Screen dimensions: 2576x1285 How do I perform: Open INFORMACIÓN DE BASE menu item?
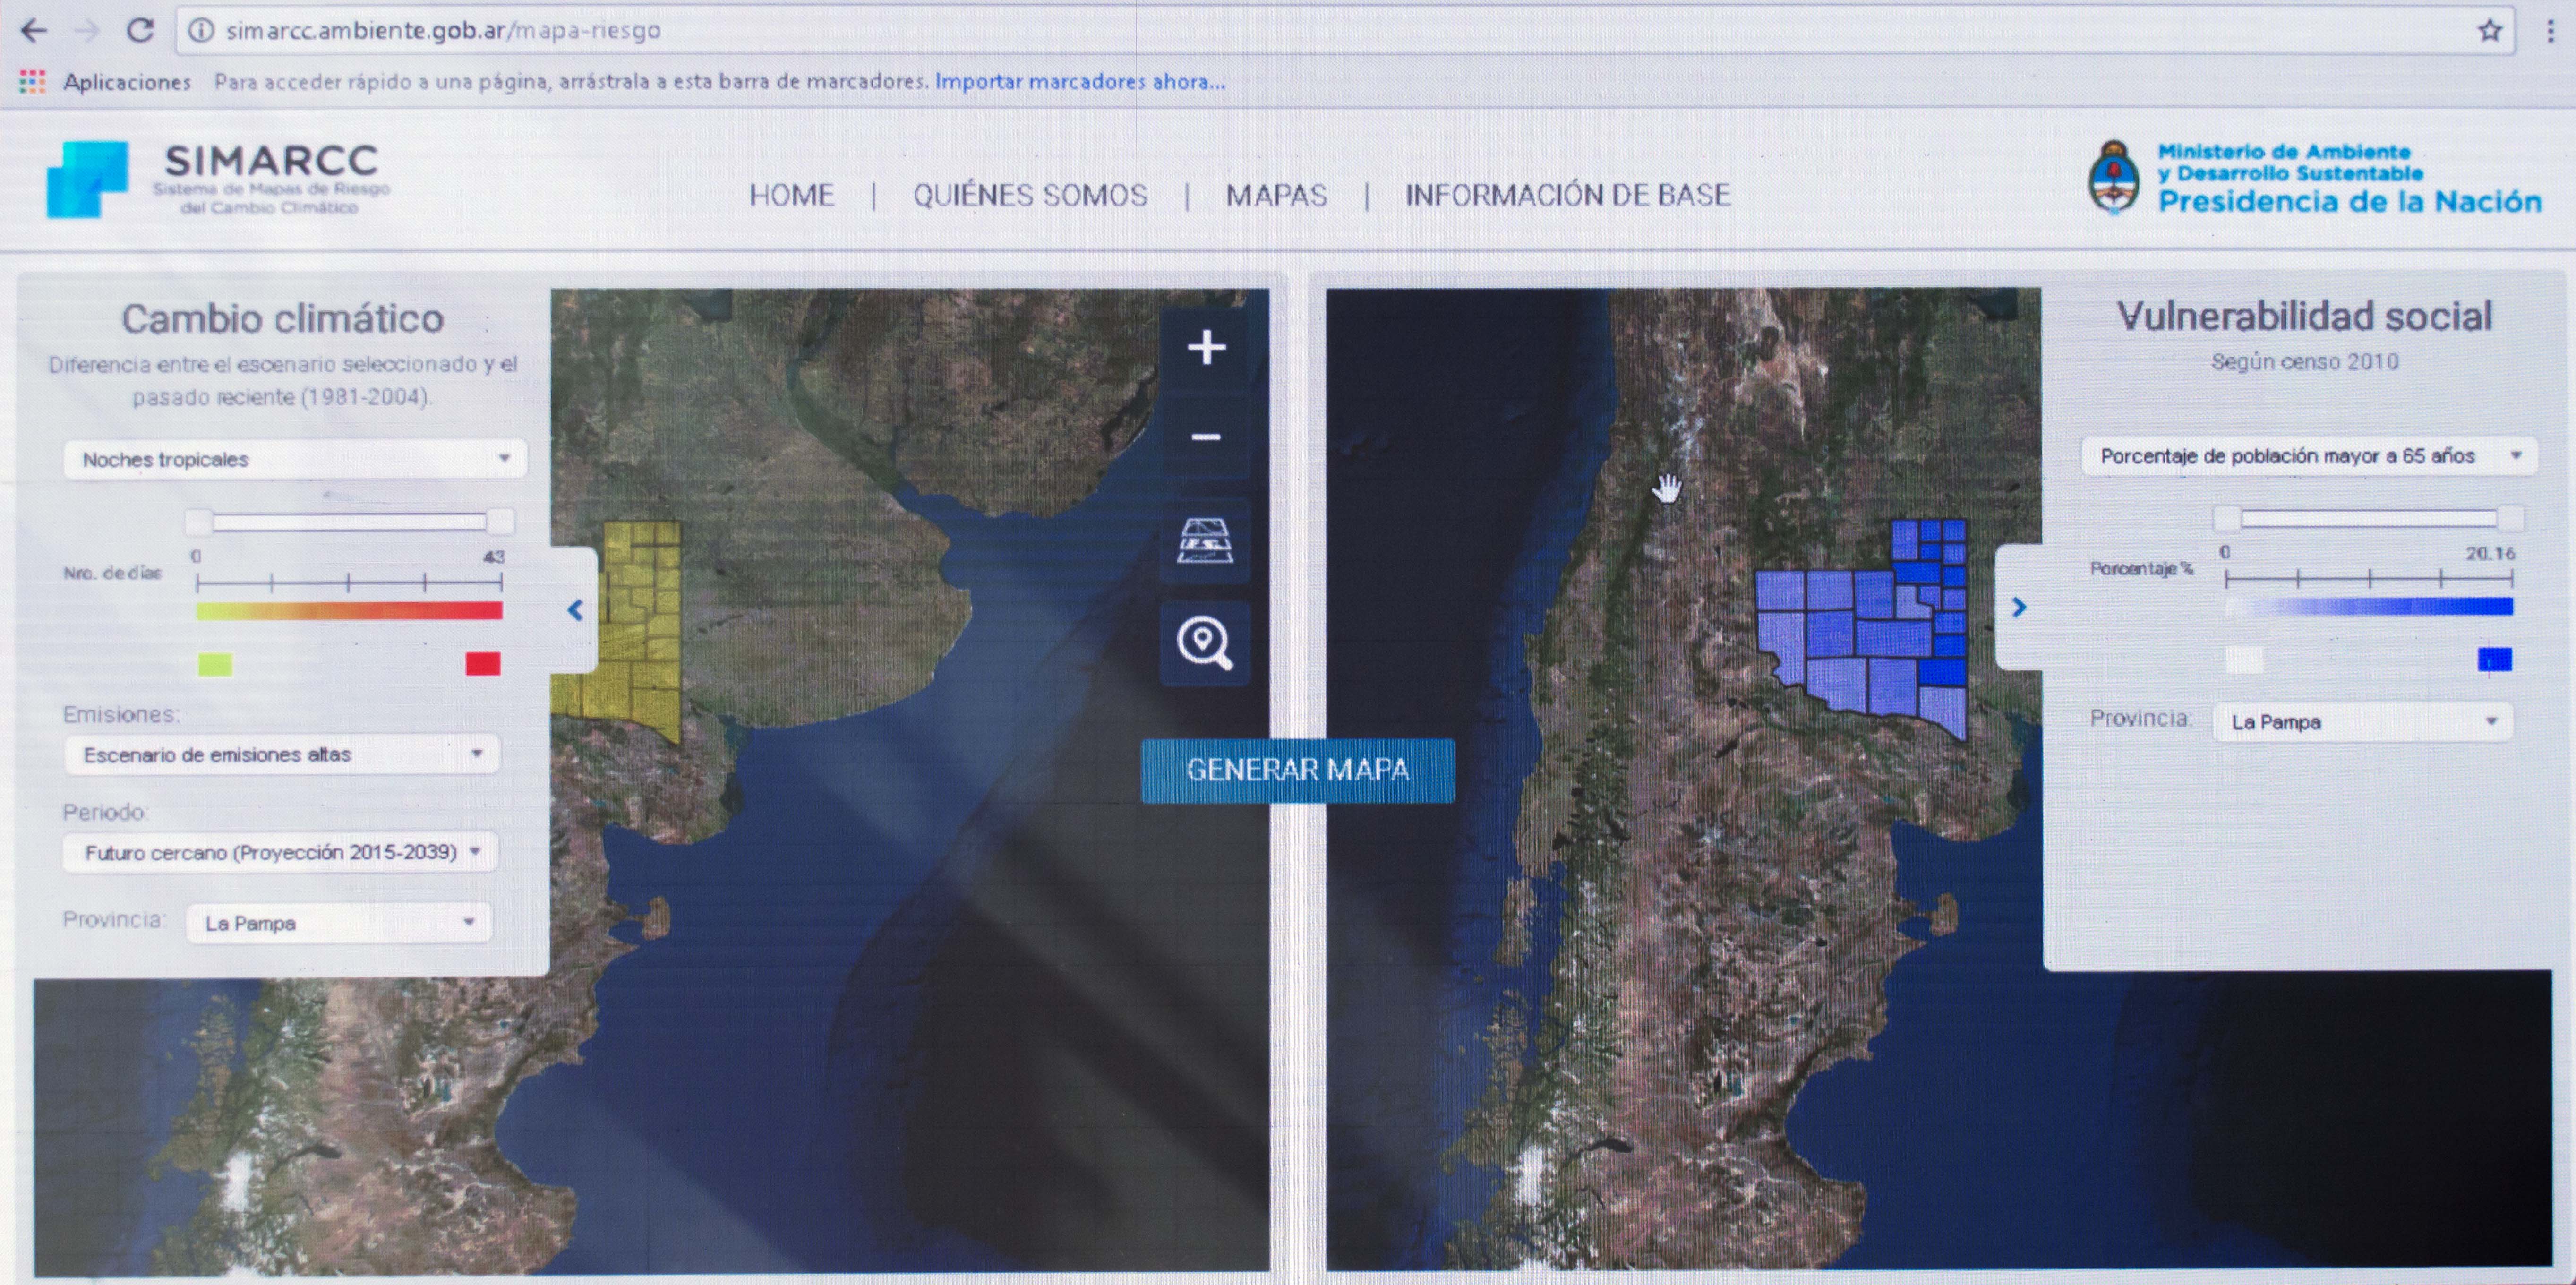(x=1568, y=195)
